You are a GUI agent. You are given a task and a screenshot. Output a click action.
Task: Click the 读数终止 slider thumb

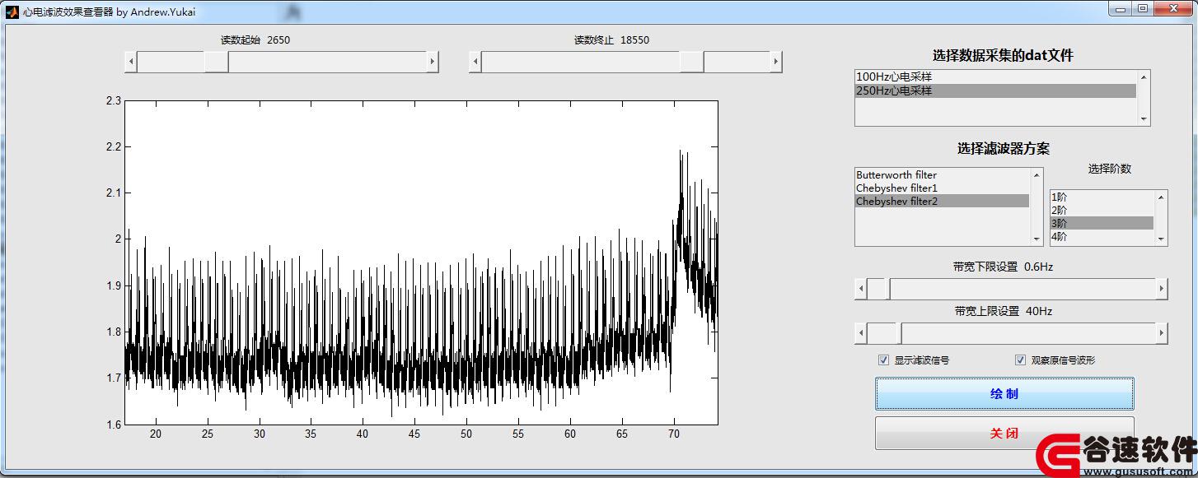[x=692, y=62]
